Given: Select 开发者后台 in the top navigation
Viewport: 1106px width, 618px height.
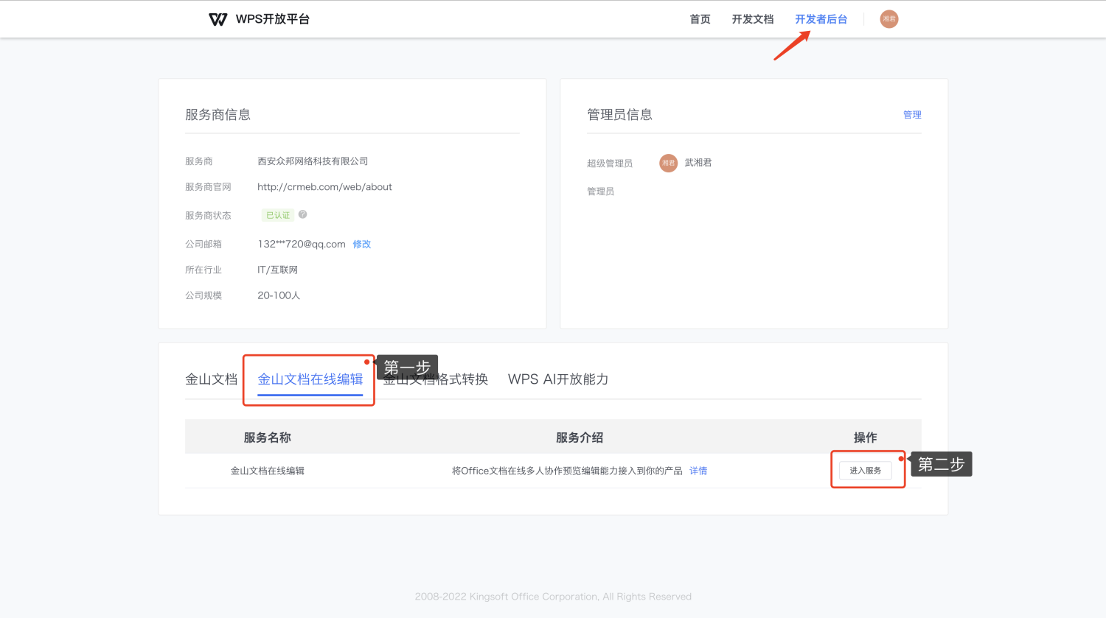Looking at the screenshot, I should [x=821, y=19].
